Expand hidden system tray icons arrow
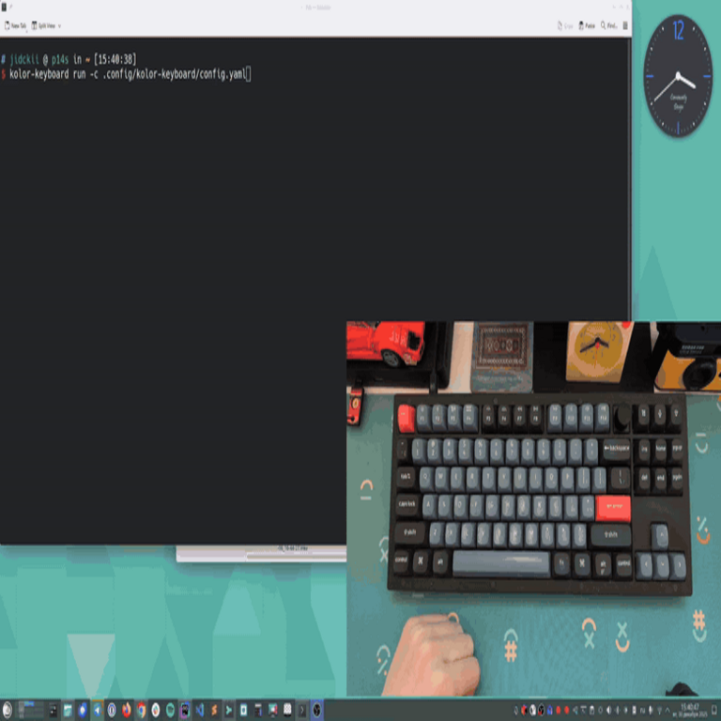The height and width of the screenshot is (721, 721). [x=667, y=710]
